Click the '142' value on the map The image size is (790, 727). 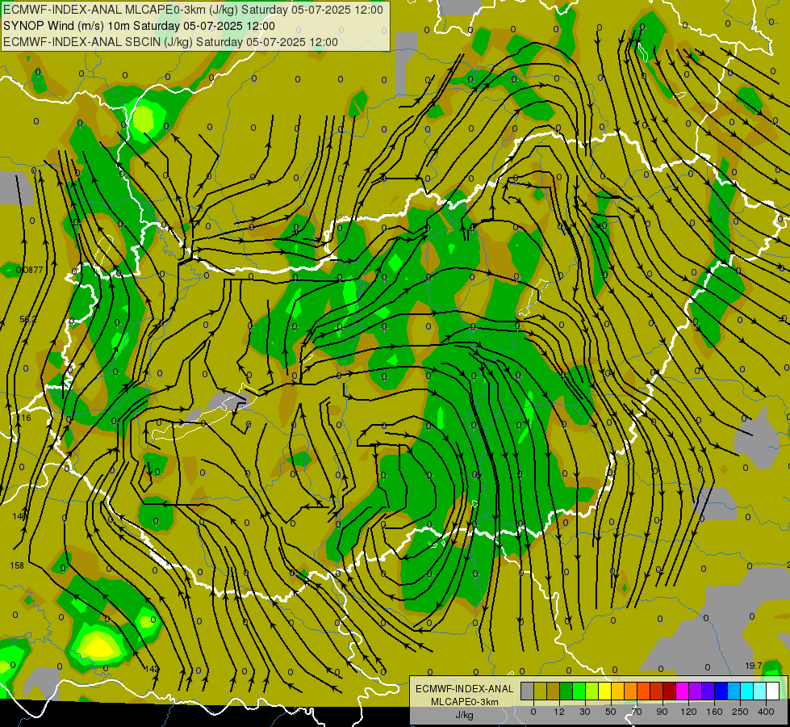[x=152, y=669]
